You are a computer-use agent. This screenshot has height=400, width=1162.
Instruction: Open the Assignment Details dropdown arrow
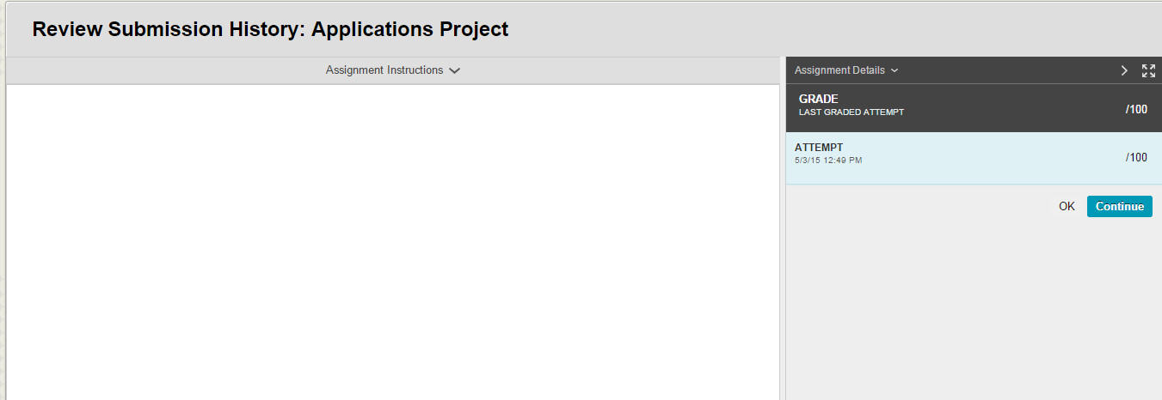pyautogui.click(x=895, y=70)
